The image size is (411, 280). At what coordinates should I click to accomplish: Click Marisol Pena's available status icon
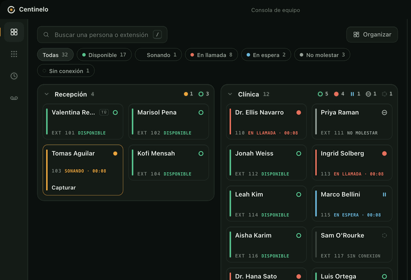tap(201, 112)
